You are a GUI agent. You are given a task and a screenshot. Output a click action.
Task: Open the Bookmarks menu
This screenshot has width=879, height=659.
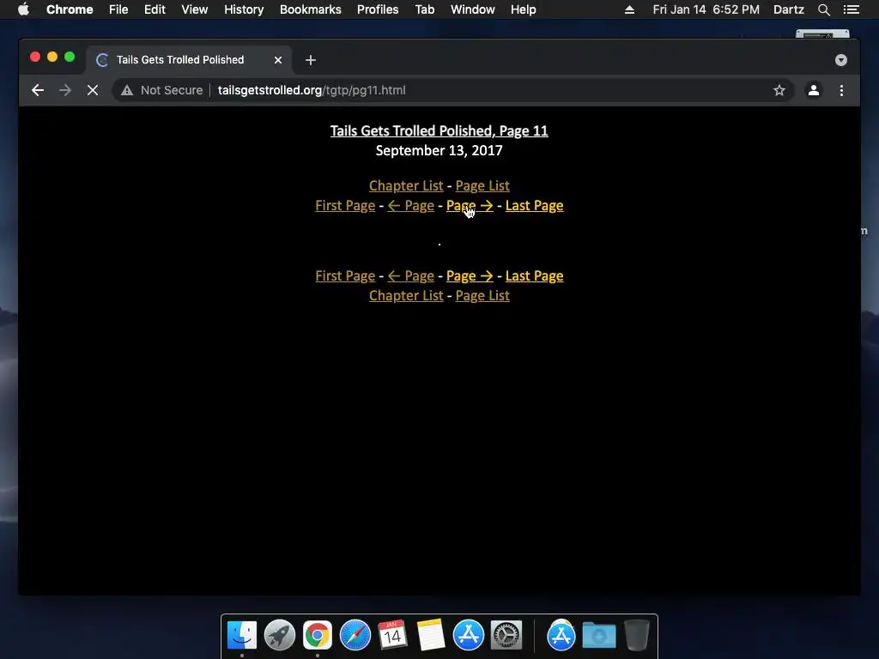311,9
